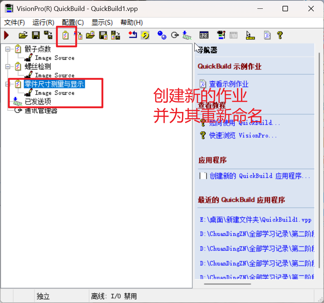Click the 最近的 QuickBuild 应用程序 heading

[241, 200]
